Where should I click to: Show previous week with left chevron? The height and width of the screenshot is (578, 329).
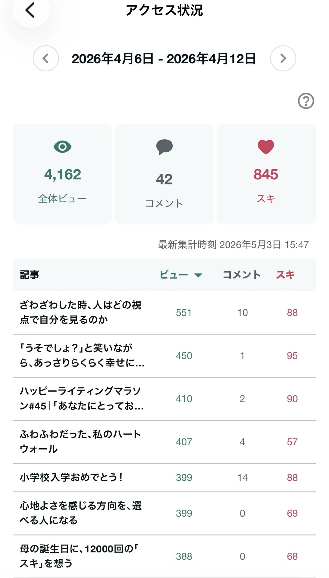point(46,58)
